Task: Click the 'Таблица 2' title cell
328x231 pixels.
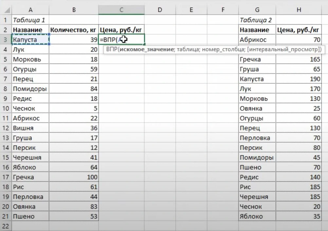Action: click(x=257, y=20)
